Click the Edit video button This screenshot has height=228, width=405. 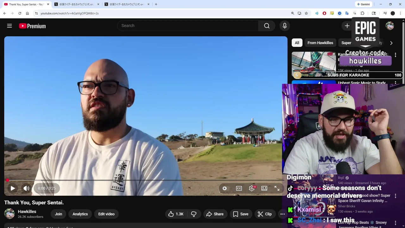(x=106, y=214)
